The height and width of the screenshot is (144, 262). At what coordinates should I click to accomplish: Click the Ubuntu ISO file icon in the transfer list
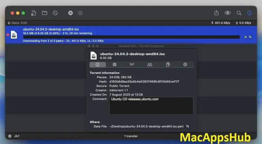click(x=14, y=35)
